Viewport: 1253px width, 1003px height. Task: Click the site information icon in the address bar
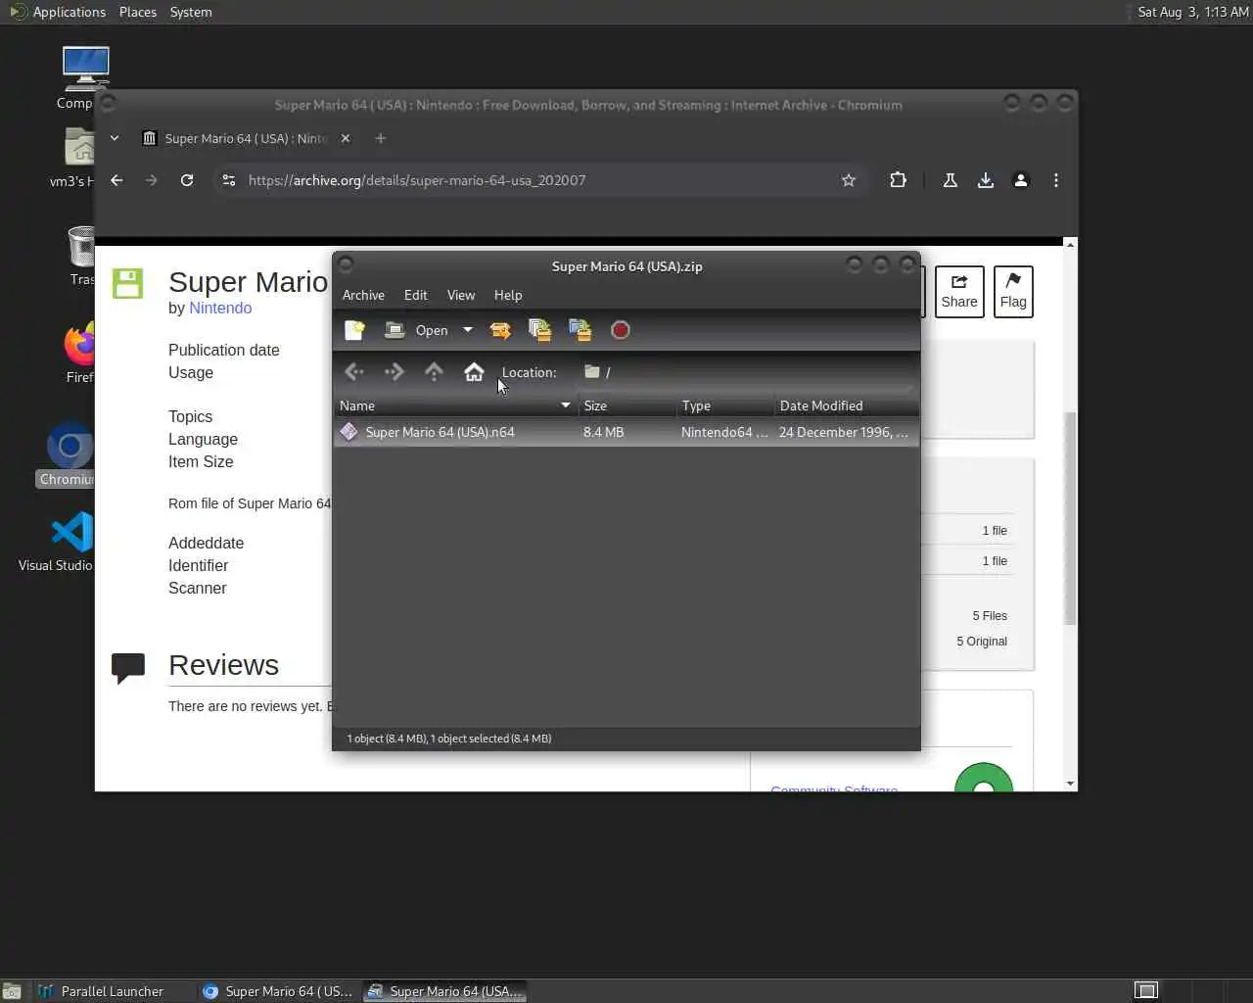pos(229,180)
